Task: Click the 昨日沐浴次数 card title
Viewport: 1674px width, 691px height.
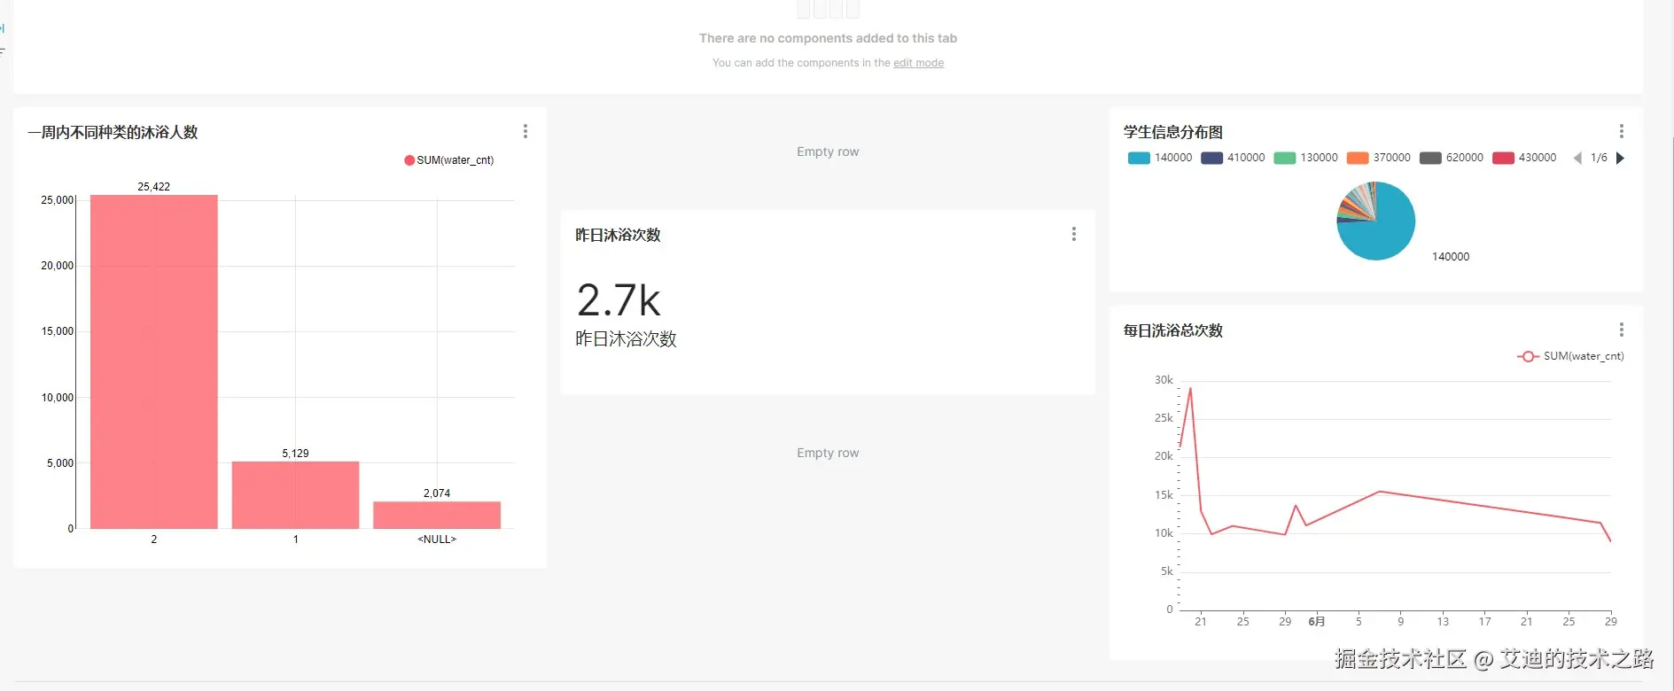Action: (x=619, y=235)
